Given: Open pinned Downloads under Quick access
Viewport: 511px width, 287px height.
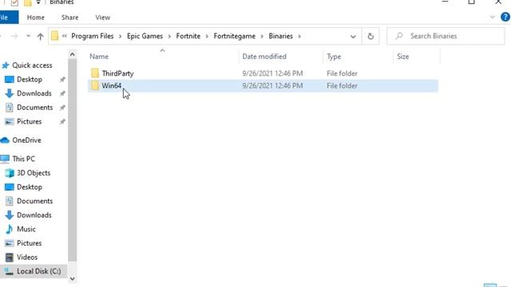Looking at the screenshot, I should click(34, 93).
